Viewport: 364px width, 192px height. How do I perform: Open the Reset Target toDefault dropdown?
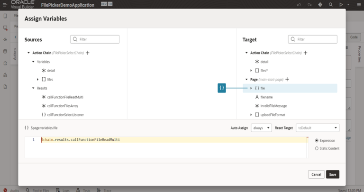[318, 128]
